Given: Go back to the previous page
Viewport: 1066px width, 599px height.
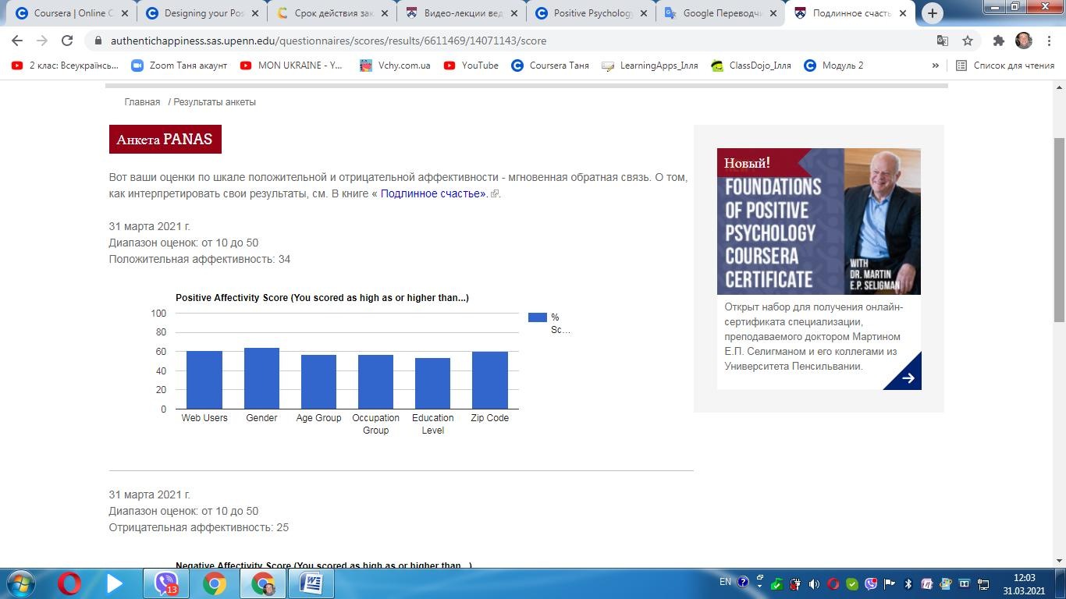Looking at the screenshot, I should click(17, 41).
